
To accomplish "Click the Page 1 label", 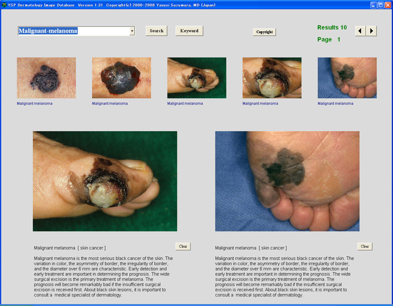I will (329, 39).
